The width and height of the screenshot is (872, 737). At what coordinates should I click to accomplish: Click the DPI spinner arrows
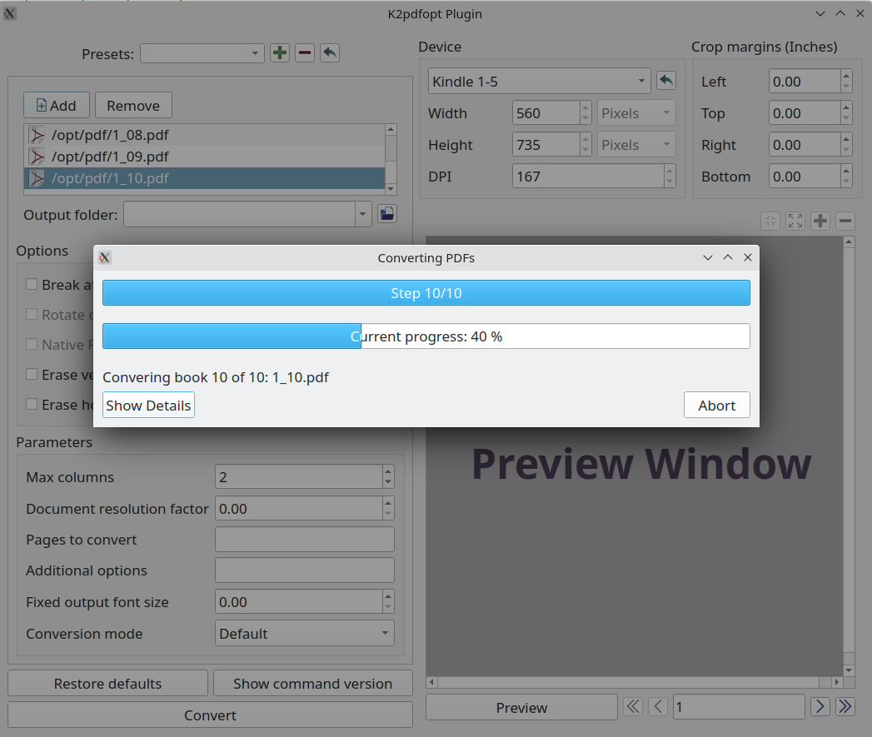[x=670, y=177]
